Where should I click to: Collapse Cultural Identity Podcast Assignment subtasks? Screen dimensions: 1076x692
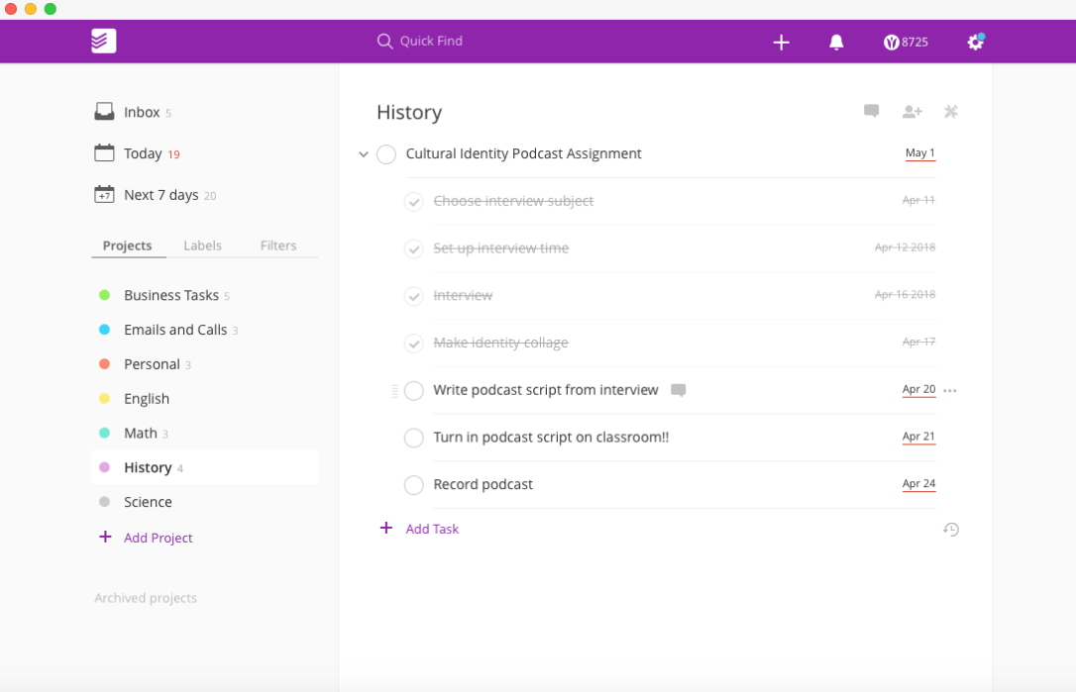click(x=364, y=154)
